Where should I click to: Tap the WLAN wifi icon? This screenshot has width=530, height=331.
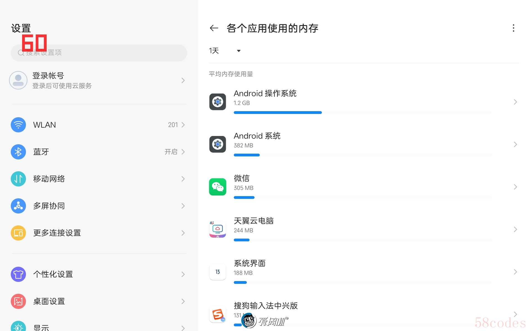pos(18,125)
